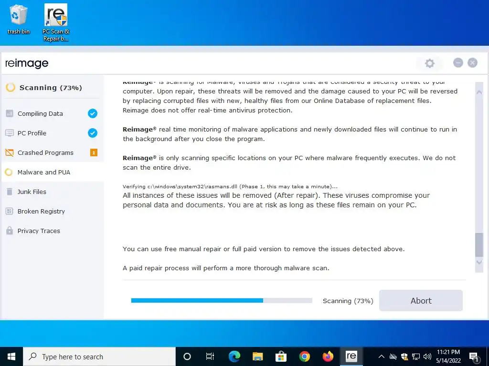This screenshot has width=489, height=366.
Task: Click the scan progress bar
Action: coord(222,300)
